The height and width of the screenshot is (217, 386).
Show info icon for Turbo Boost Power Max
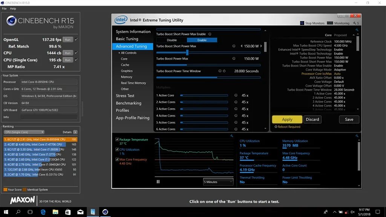[234, 58]
